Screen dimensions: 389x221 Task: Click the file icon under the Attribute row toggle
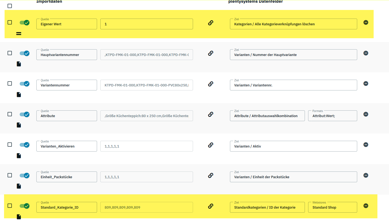[19, 125]
